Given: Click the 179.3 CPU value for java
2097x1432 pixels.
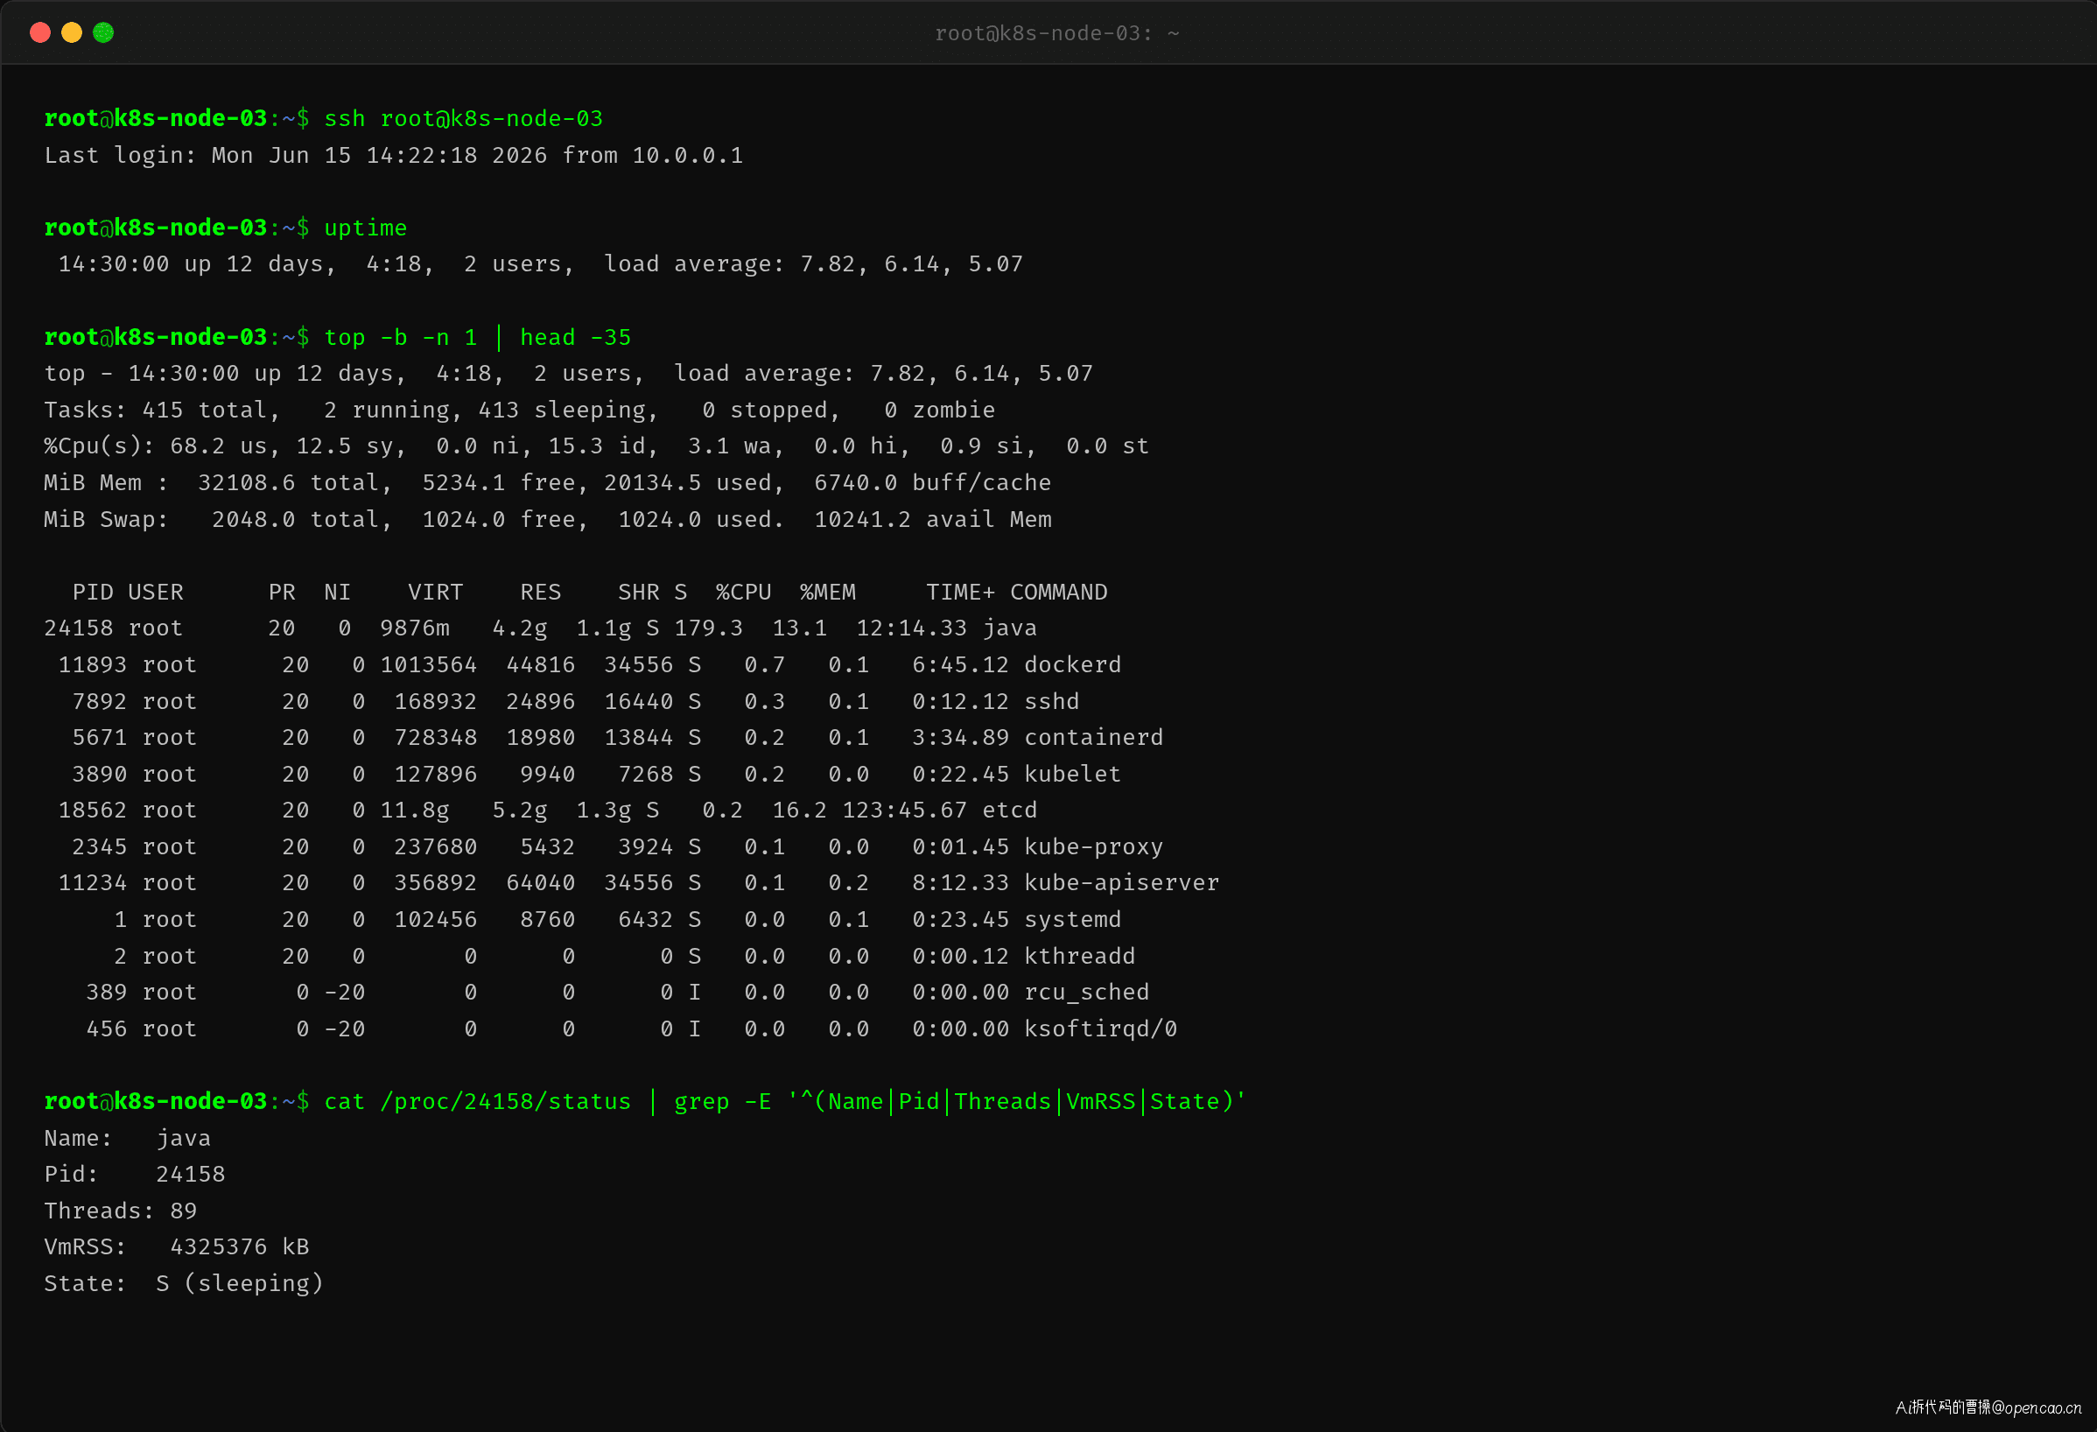Looking at the screenshot, I should tap(708, 628).
